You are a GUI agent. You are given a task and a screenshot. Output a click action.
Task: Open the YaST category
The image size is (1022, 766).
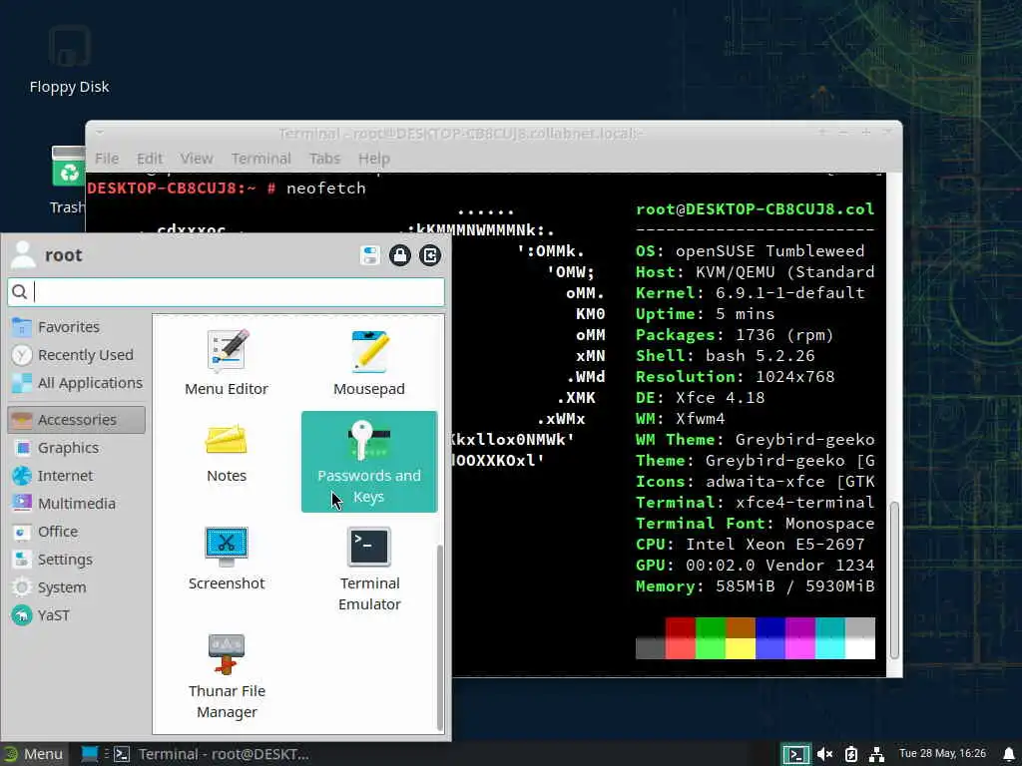(x=76, y=615)
